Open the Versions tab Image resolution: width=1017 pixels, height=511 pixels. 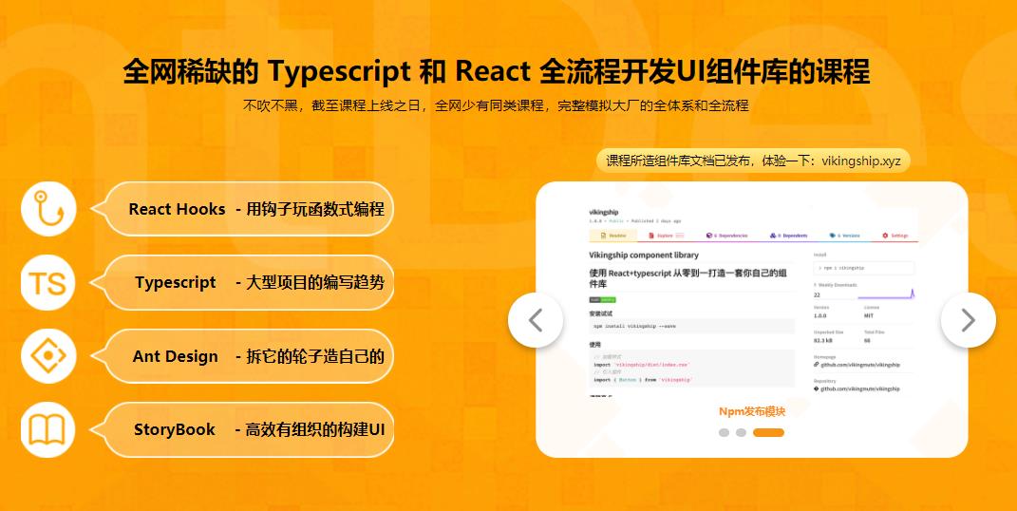844,236
